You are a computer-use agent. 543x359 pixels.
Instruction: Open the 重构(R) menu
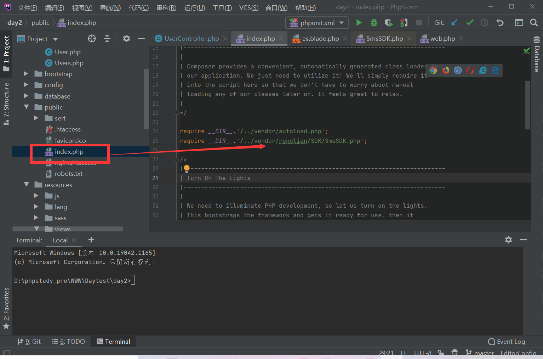166,7
